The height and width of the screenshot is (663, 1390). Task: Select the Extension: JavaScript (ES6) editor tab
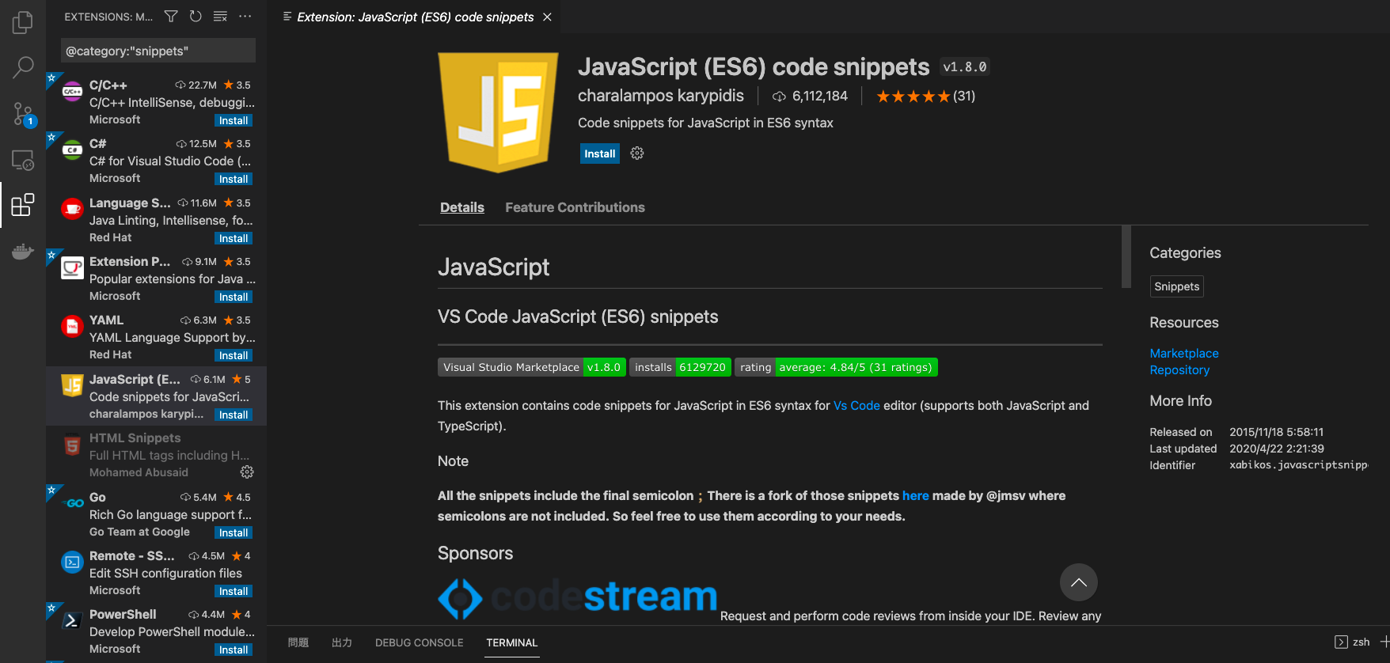pyautogui.click(x=415, y=17)
